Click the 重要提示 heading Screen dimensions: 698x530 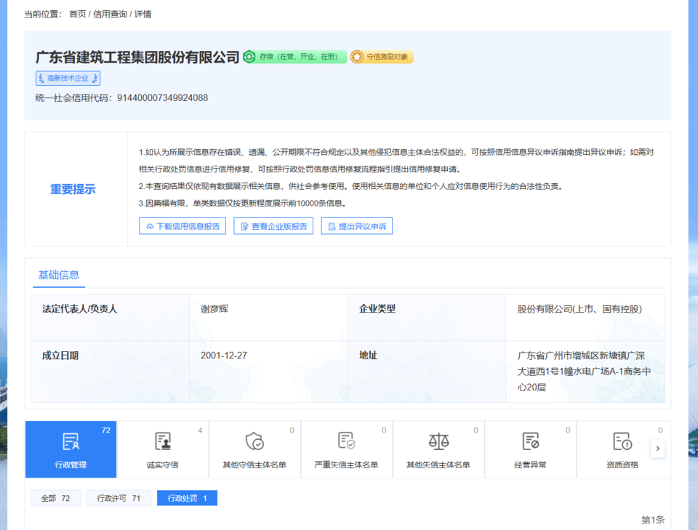(x=73, y=189)
